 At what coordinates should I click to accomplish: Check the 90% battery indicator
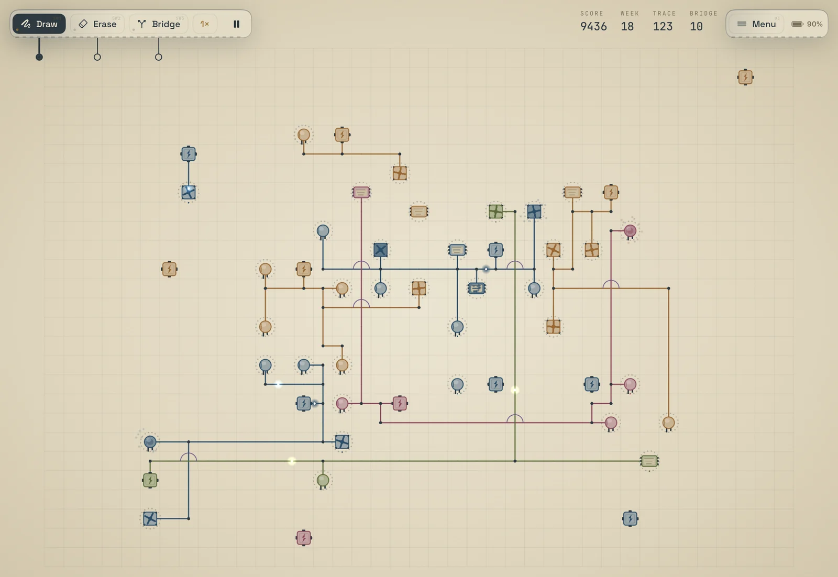[807, 24]
